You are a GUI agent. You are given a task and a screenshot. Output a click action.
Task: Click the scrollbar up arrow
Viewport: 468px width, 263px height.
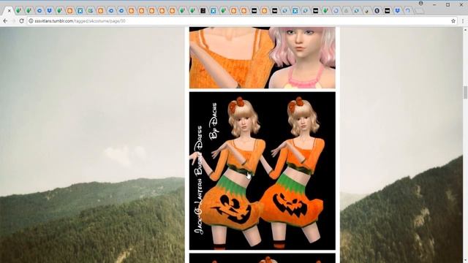pyautogui.click(x=465, y=30)
